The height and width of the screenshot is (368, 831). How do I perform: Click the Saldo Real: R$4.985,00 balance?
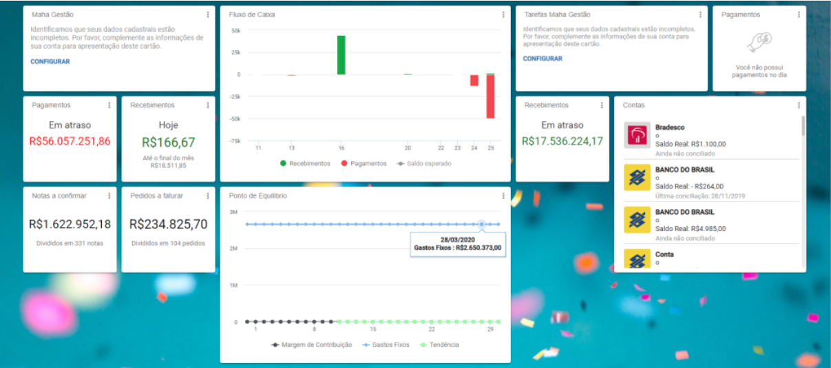click(691, 228)
